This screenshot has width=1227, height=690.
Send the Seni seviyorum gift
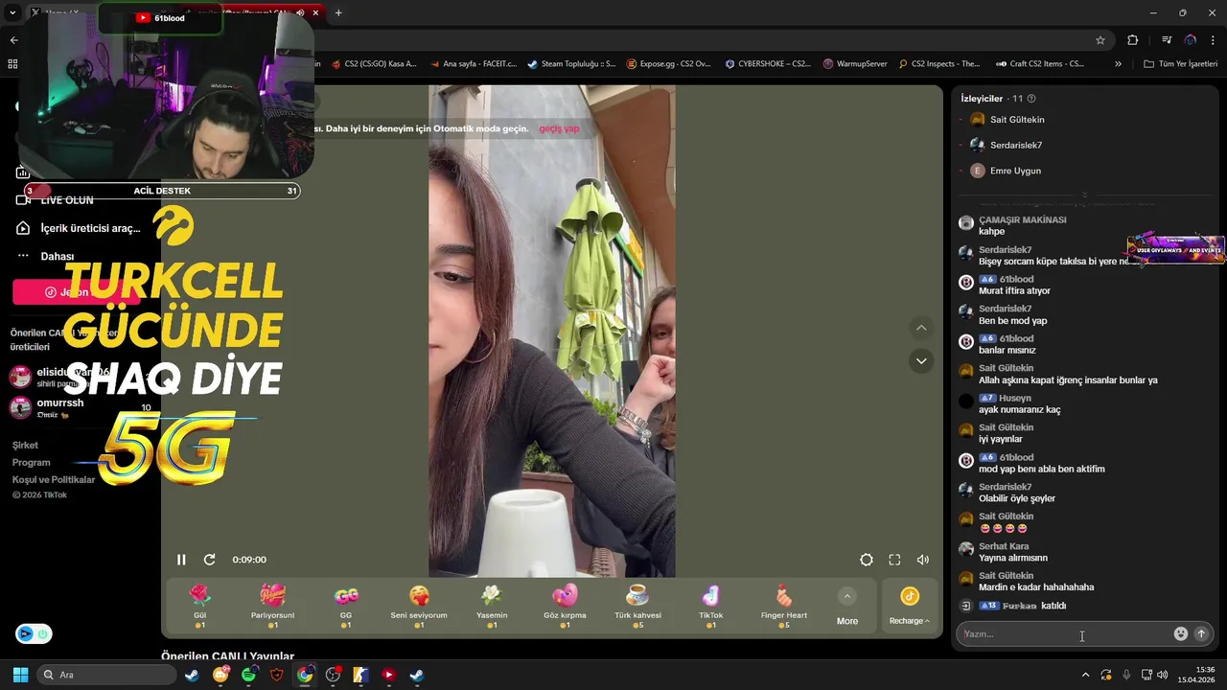point(419,606)
